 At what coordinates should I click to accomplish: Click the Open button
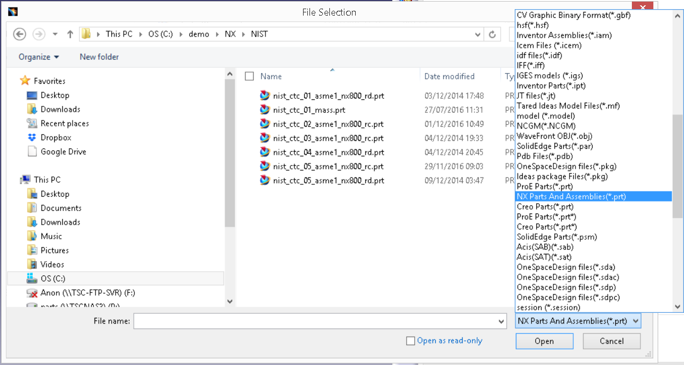click(544, 341)
